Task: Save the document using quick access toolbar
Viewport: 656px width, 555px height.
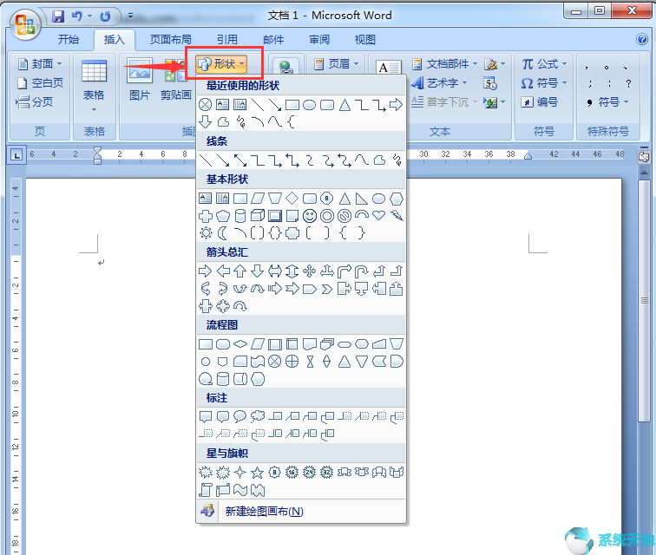Action: pyautogui.click(x=58, y=16)
